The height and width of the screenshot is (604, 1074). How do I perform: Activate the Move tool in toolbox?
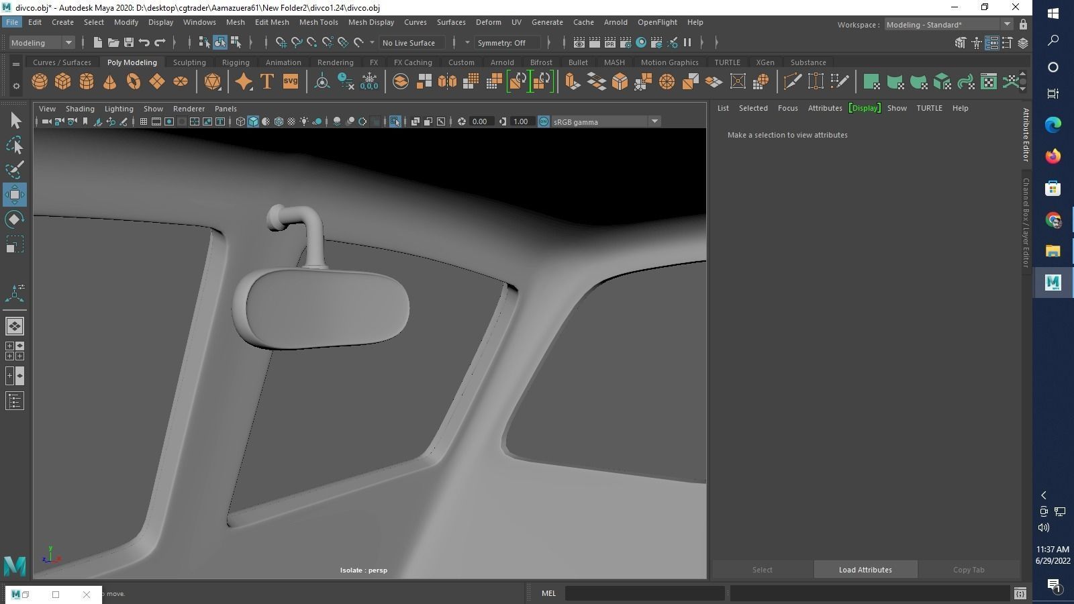click(15, 195)
